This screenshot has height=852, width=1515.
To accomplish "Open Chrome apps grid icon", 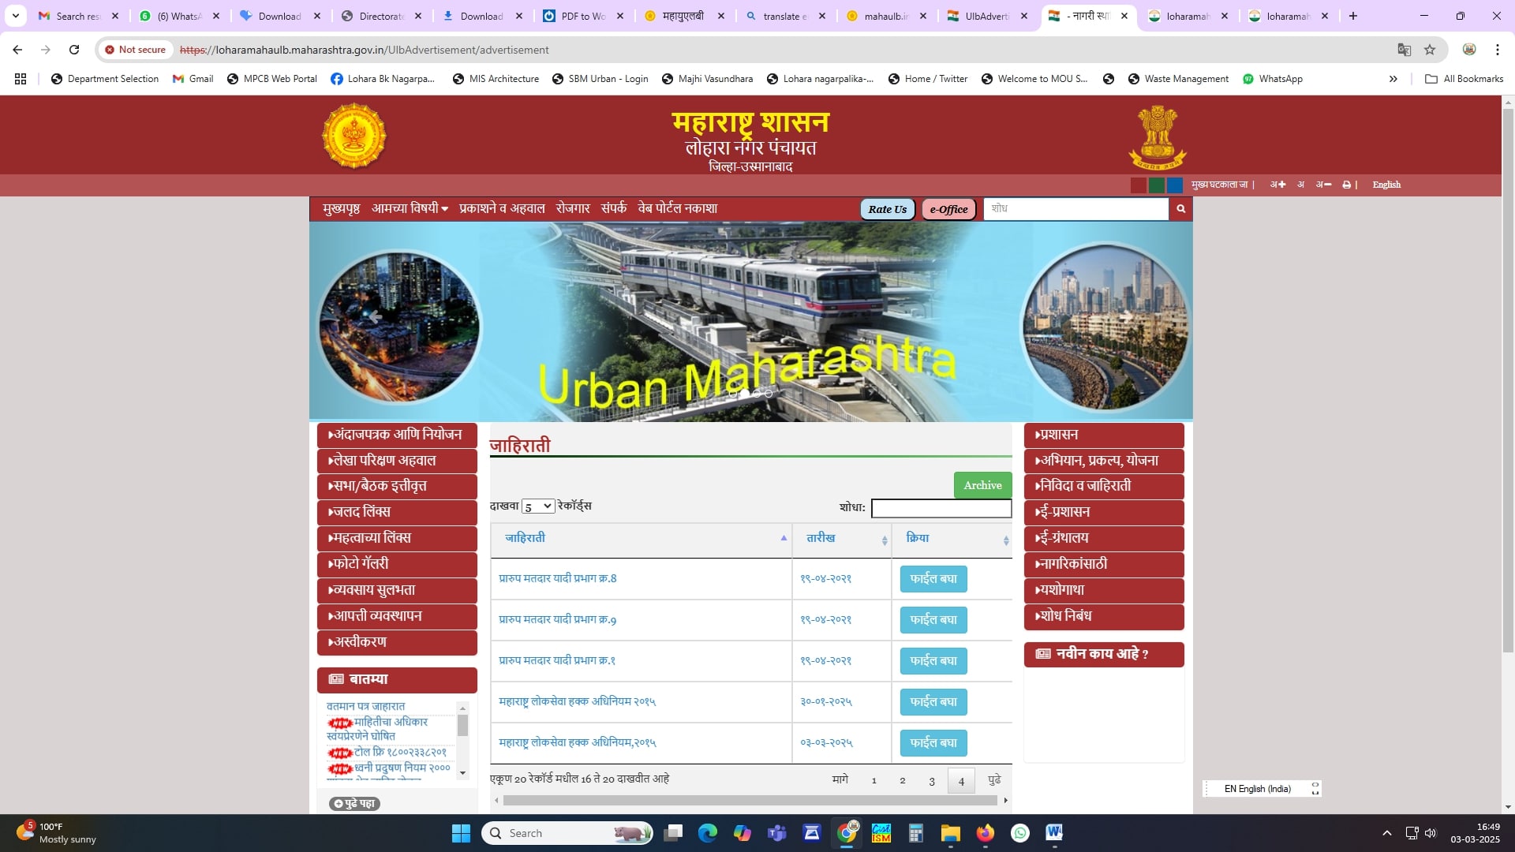I will coord(21,79).
